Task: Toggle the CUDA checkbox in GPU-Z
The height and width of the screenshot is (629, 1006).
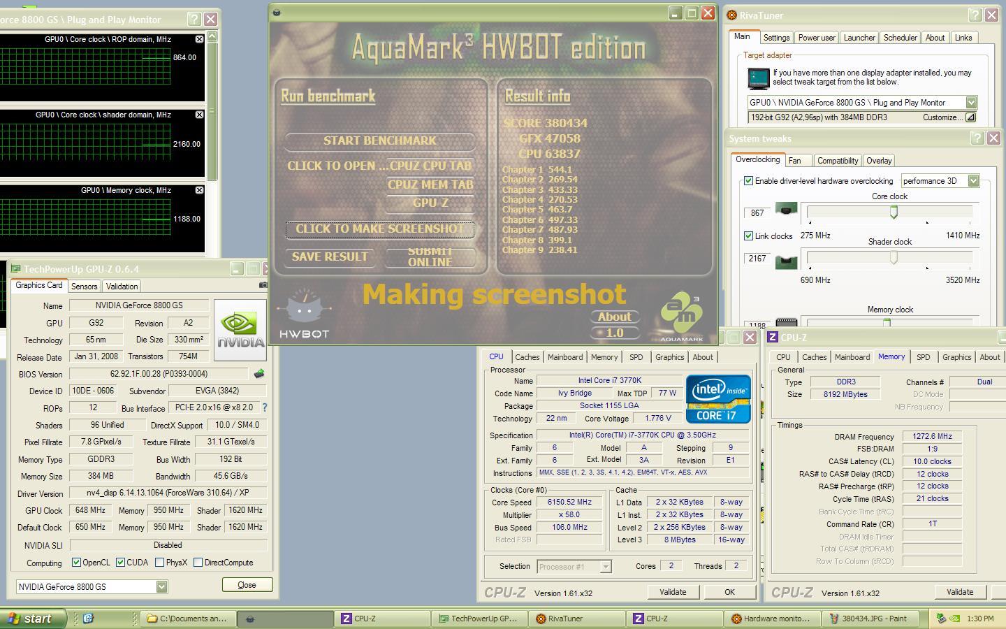Action: pyautogui.click(x=120, y=562)
